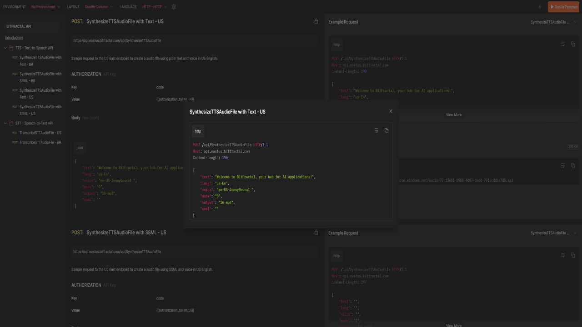Open settings gear next to language selector

[x=174, y=7]
